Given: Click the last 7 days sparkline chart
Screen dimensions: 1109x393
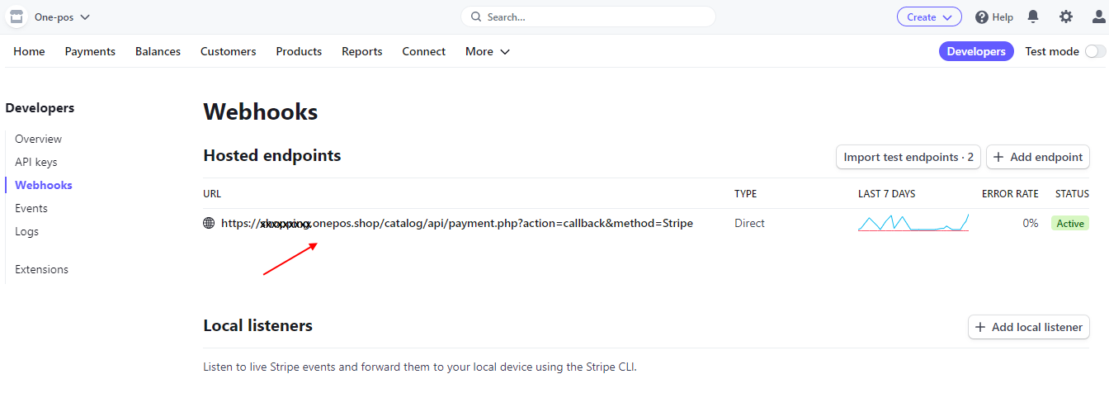Looking at the screenshot, I should click(x=913, y=222).
